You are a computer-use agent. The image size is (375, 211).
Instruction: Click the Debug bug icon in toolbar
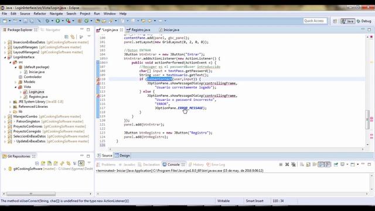tap(47, 21)
